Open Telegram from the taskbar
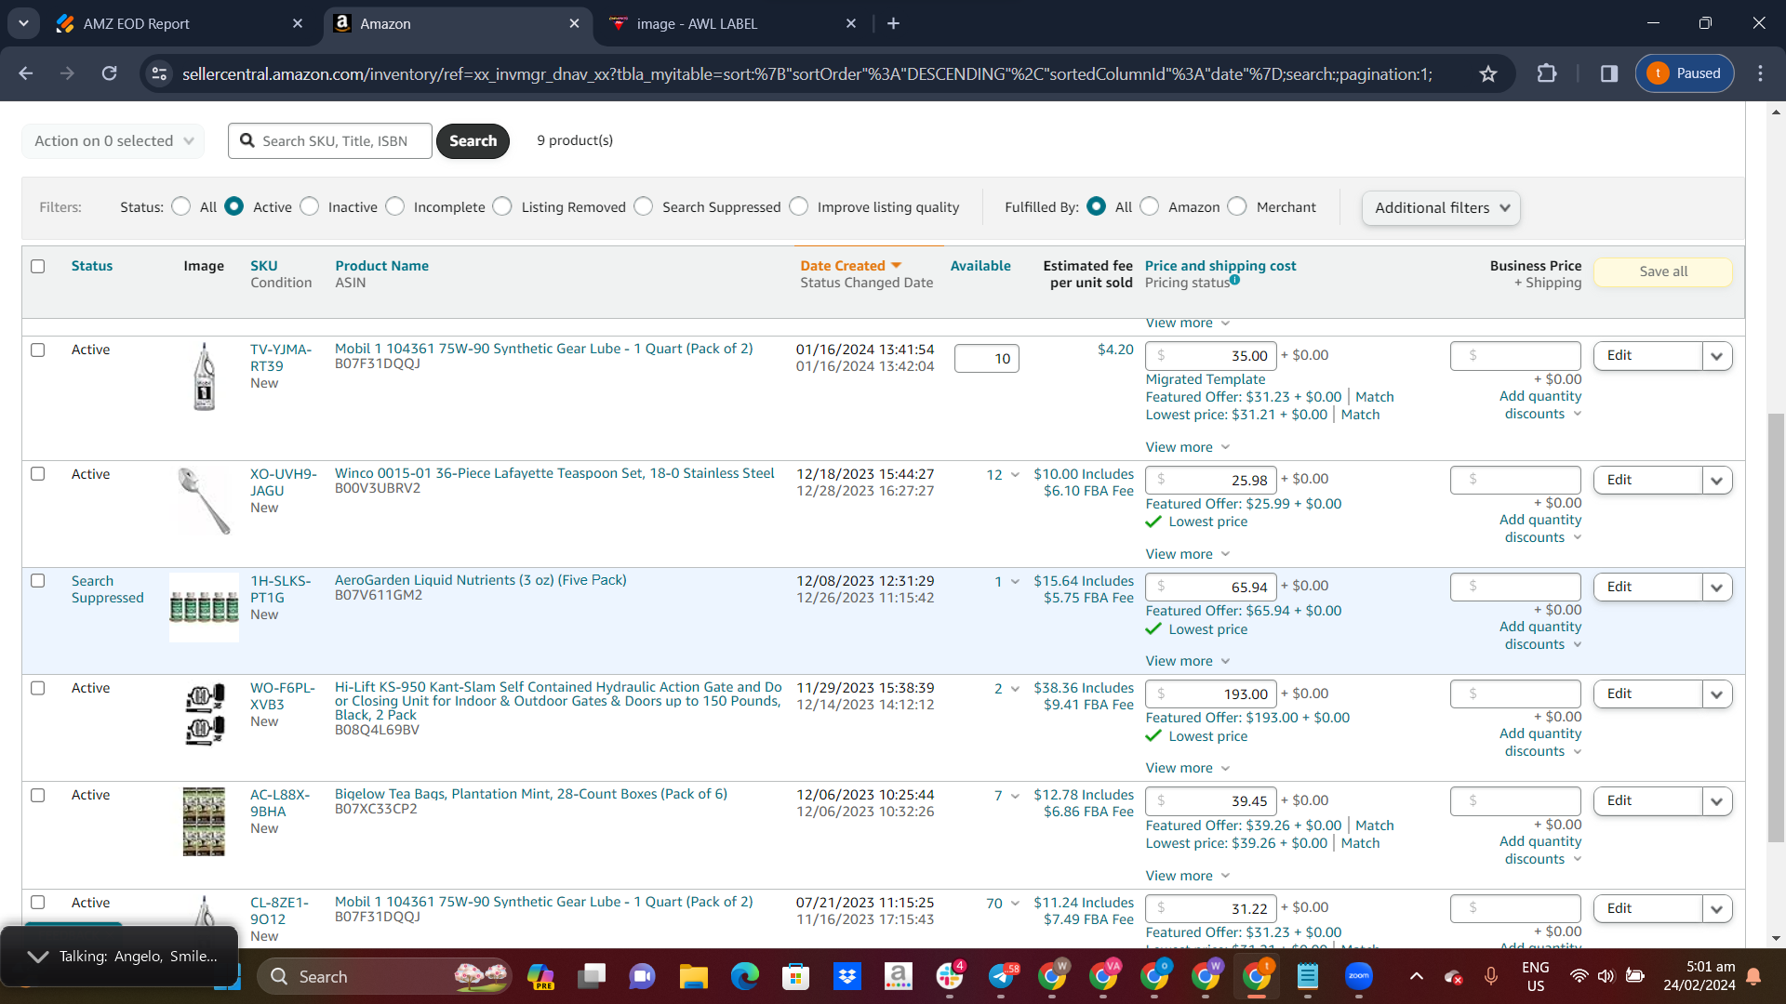Screen dimensions: 1786x1004 click(1001, 976)
